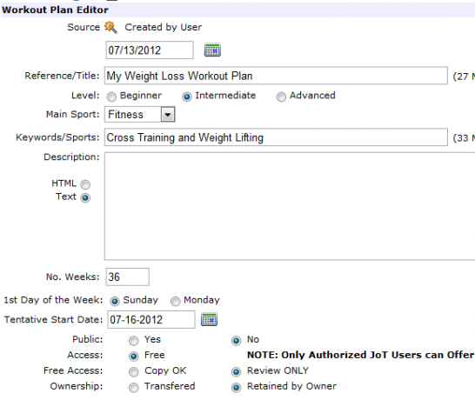The height and width of the screenshot is (400, 475).
Task: Choose Copy OK for Free Access
Action: pyautogui.click(x=133, y=372)
